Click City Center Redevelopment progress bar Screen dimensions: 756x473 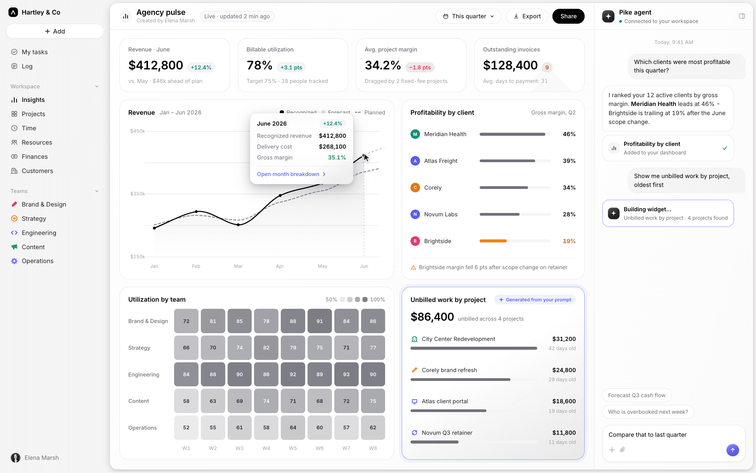[x=474, y=348]
